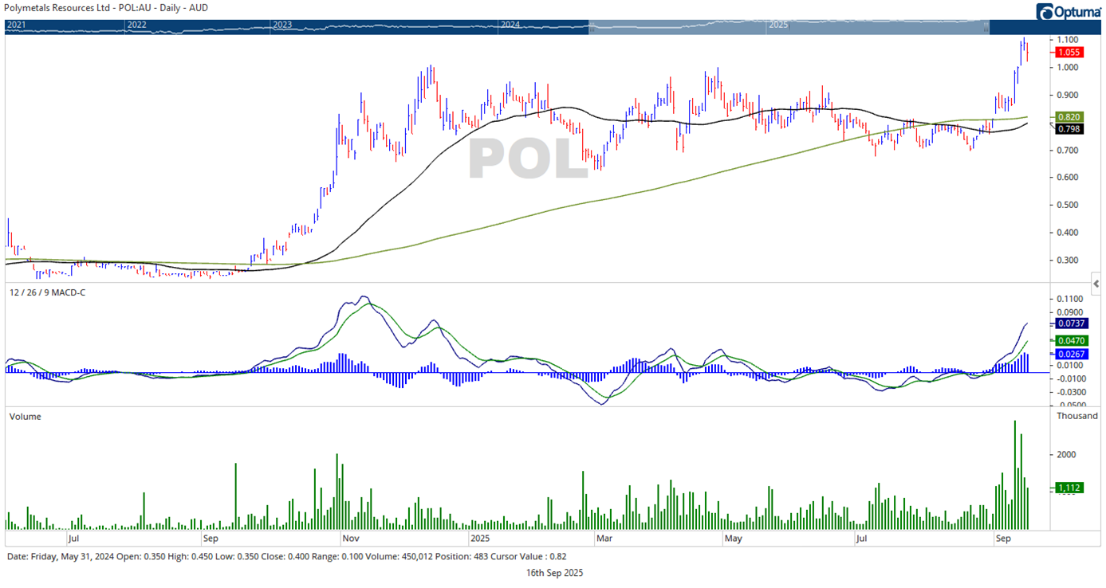Click the Thousand axis label on the volume pane

[x=1077, y=415]
